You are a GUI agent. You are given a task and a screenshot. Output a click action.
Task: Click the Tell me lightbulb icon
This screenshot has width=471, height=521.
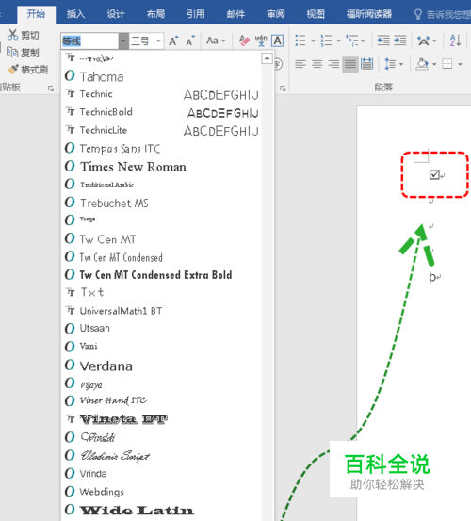click(418, 14)
